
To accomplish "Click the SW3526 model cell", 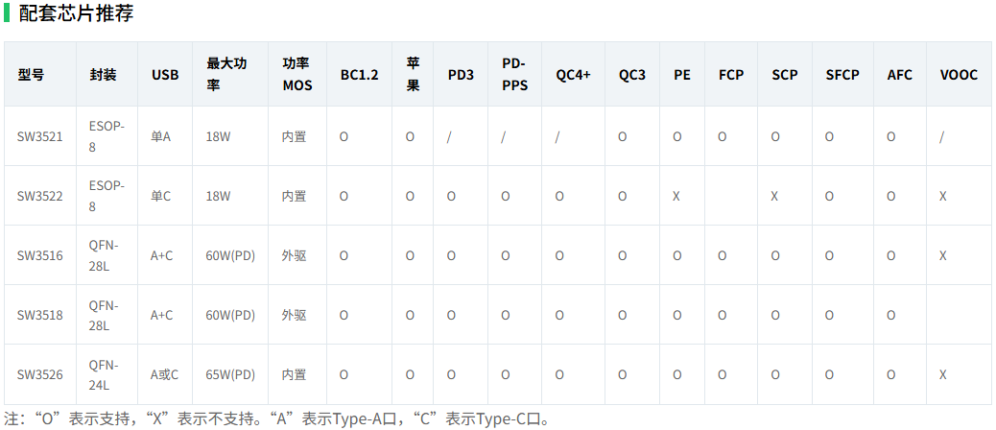I will click(39, 374).
